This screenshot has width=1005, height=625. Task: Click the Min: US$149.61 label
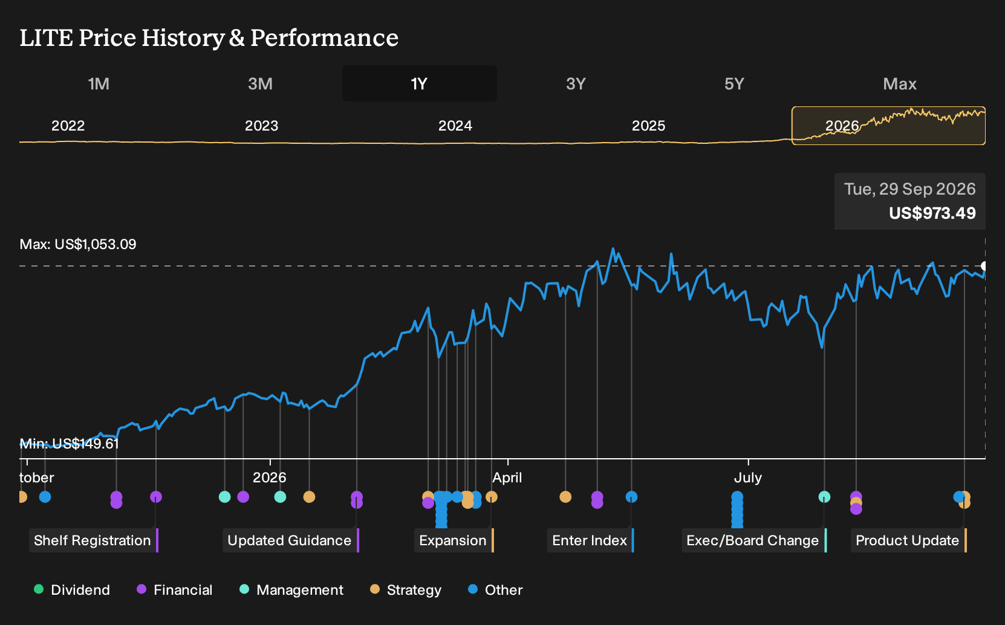tap(70, 444)
